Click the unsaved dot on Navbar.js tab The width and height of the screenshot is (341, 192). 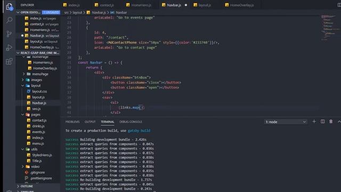[186, 5]
